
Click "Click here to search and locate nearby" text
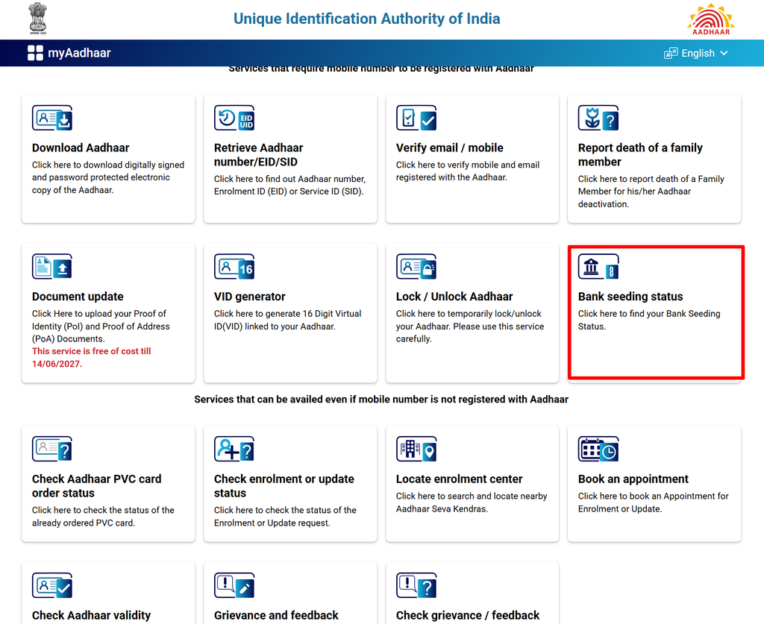472,496
